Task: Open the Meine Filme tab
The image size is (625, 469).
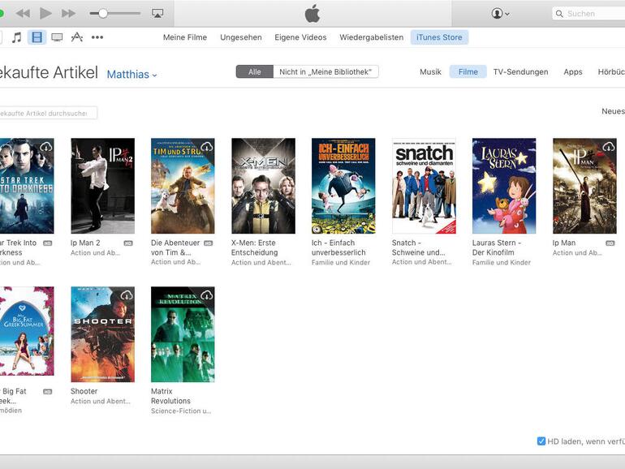Action: pyautogui.click(x=185, y=37)
